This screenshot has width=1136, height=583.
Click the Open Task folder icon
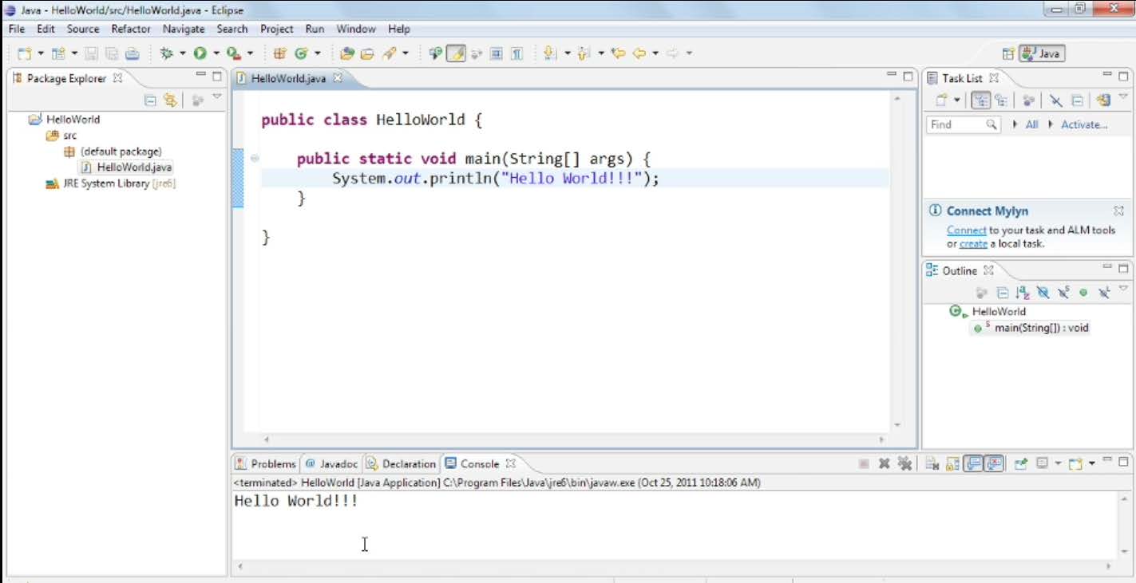[x=367, y=53]
